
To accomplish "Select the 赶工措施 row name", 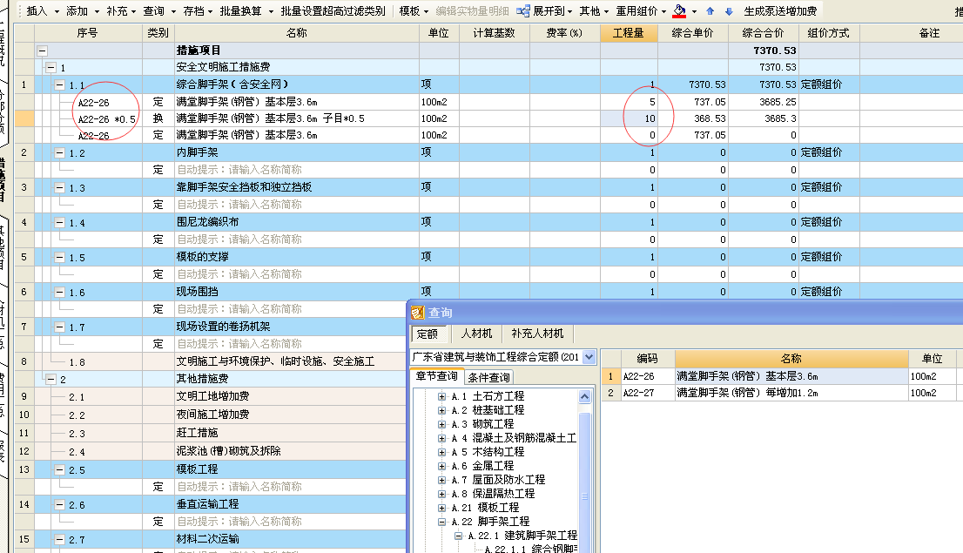I will coord(197,433).
